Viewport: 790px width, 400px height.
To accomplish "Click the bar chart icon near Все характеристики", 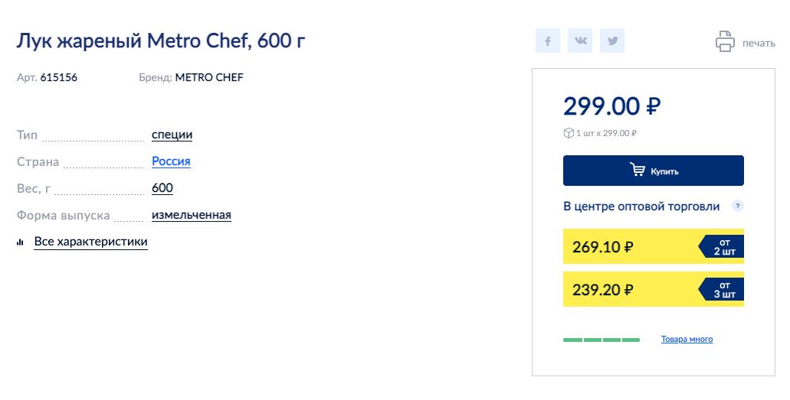I will coord(20,242).
